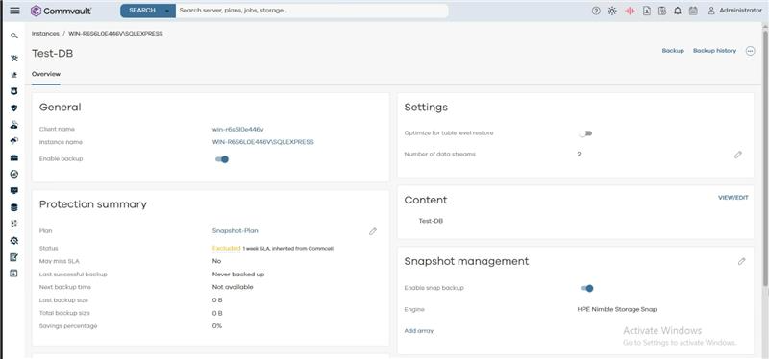Toggle Optimize for table level restore
Screen dimensions: 769x359
tap(585, 133)
